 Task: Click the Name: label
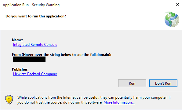click(x=17, y=40)
